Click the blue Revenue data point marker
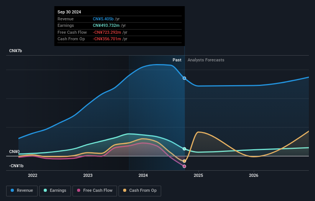The height and width of the screenshot is (201, 315). pyautogui.click(x=184, y=78)
